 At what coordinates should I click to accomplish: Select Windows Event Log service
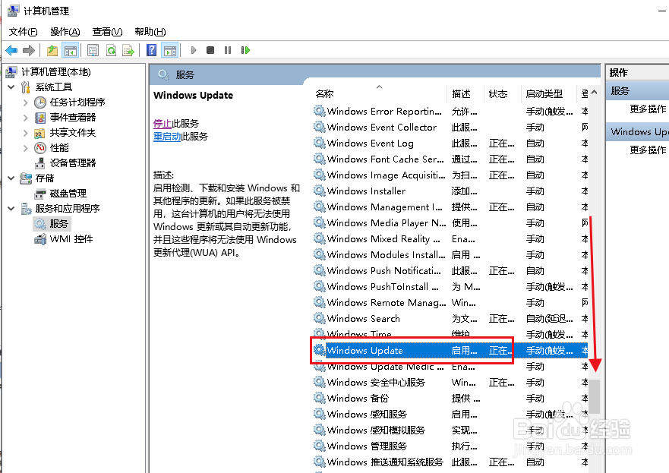[x=450, y=143]
